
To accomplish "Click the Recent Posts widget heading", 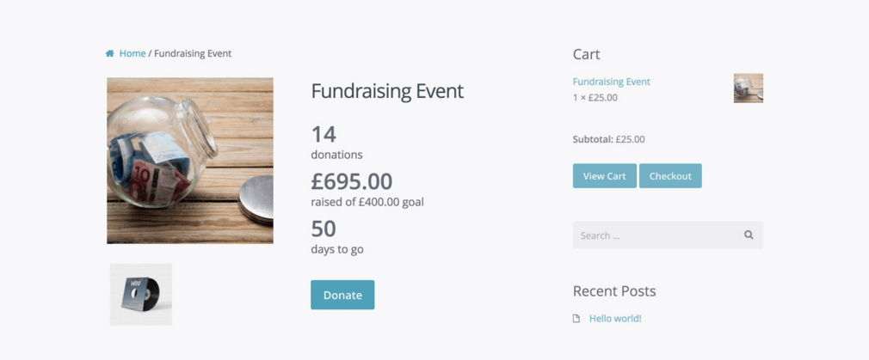I will tap(614, 291).
